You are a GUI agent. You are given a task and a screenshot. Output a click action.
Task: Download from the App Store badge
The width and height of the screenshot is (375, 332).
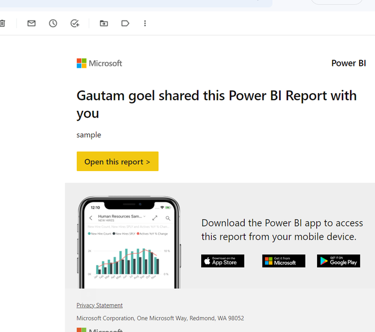click(x=223, y=261)
